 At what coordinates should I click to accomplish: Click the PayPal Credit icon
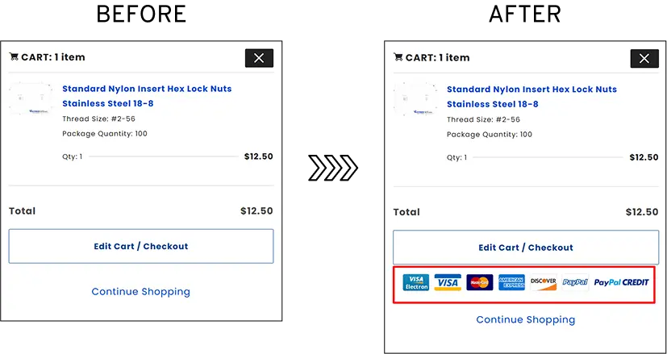621,282
